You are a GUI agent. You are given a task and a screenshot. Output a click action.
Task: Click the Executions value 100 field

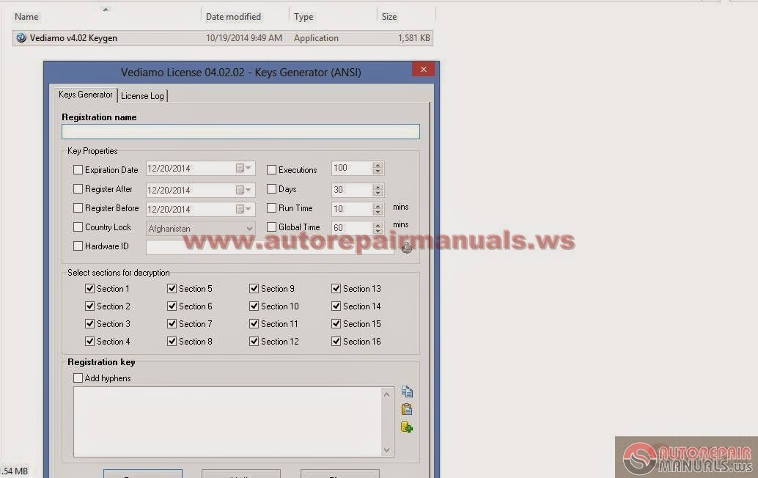[352, 168]
